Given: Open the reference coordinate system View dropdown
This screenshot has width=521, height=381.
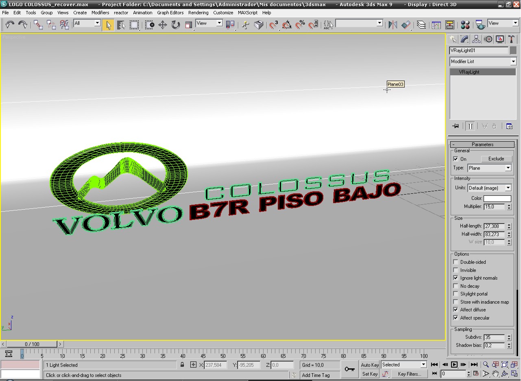Looking at the screenshot, I should click(209, 23).
